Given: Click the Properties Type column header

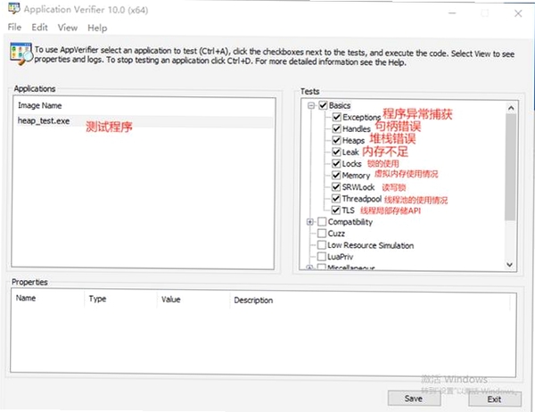Looking at the screenshot, I should [97, 299].
